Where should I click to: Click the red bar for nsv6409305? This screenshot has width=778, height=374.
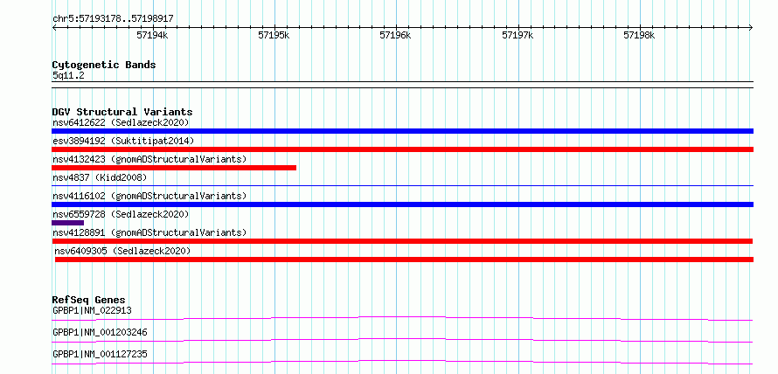click(404, 260)
